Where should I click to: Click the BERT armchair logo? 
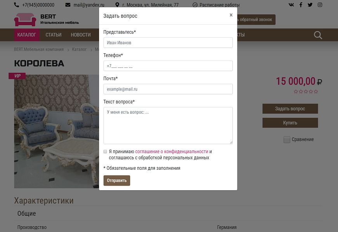25,19
